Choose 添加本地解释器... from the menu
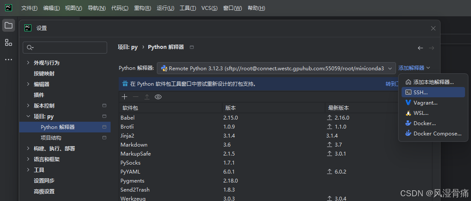Image resolution: width=471 pixels, height=201 pixels. 433,82
